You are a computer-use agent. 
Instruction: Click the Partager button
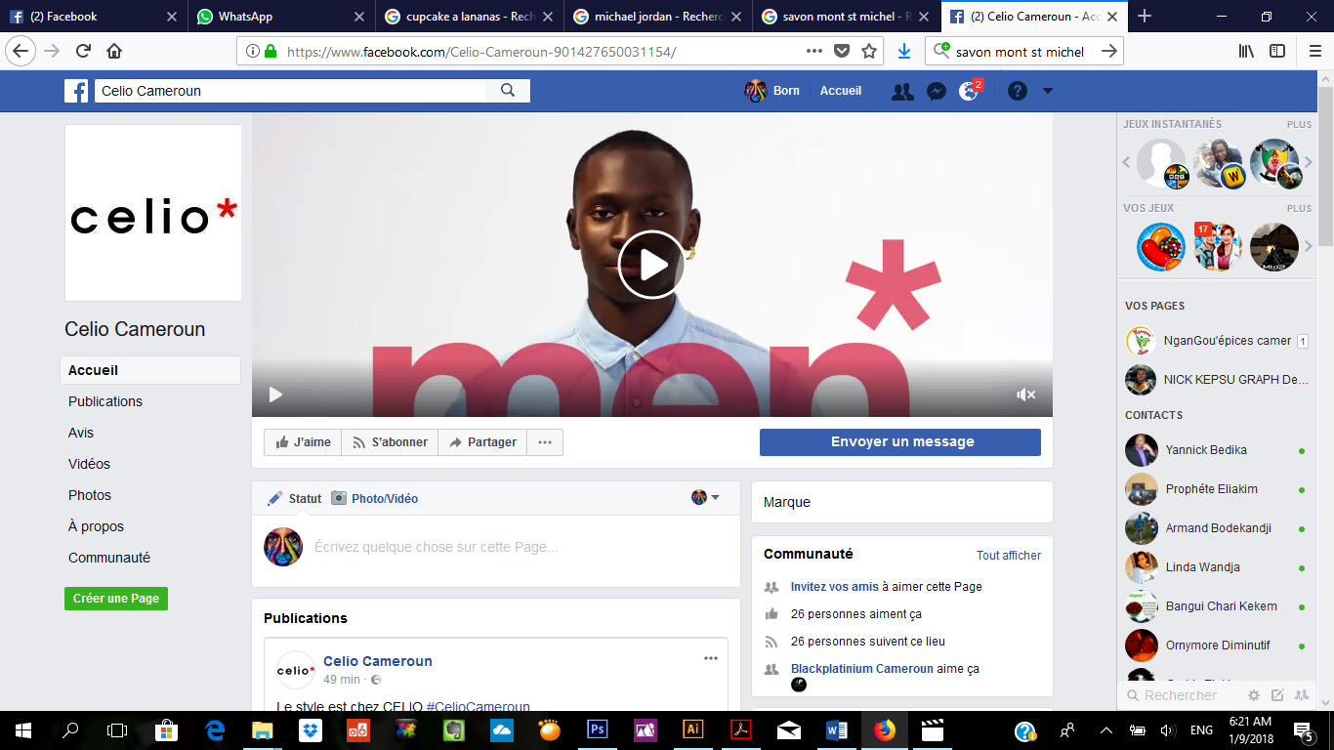482,442
